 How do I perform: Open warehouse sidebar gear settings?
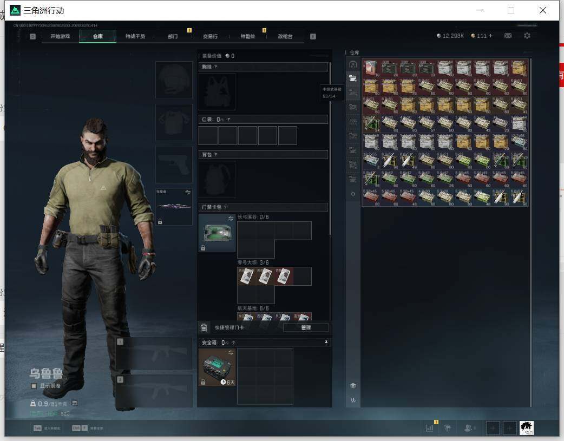point(353,194)
